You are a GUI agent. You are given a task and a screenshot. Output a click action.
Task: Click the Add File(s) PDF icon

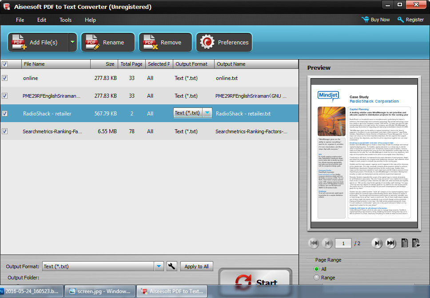click(x=19, y=42)
